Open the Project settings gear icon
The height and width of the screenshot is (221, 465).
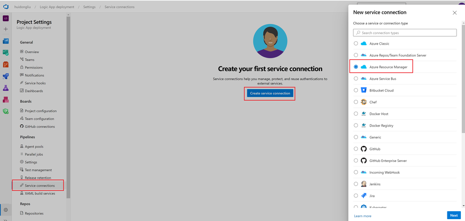6,210
